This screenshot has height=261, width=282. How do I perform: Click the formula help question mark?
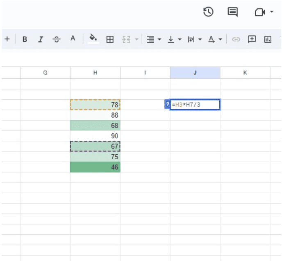point(167,105)
